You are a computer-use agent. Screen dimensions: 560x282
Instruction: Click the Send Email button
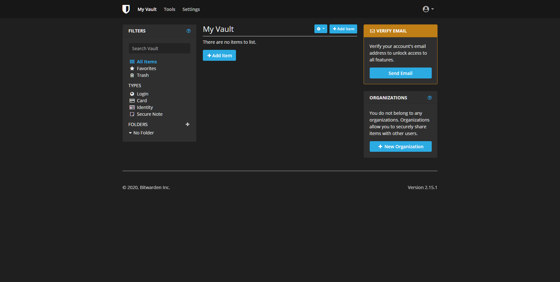pos(400,73)
